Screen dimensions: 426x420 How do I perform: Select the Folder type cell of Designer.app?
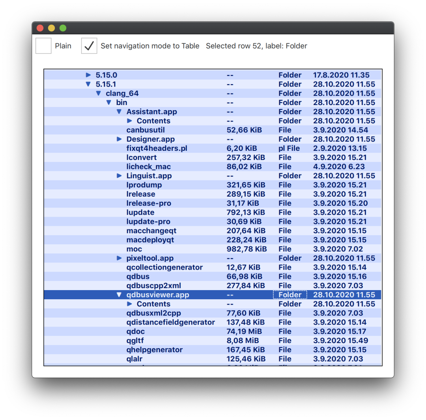pyautogui.click(x=290, y=139)
